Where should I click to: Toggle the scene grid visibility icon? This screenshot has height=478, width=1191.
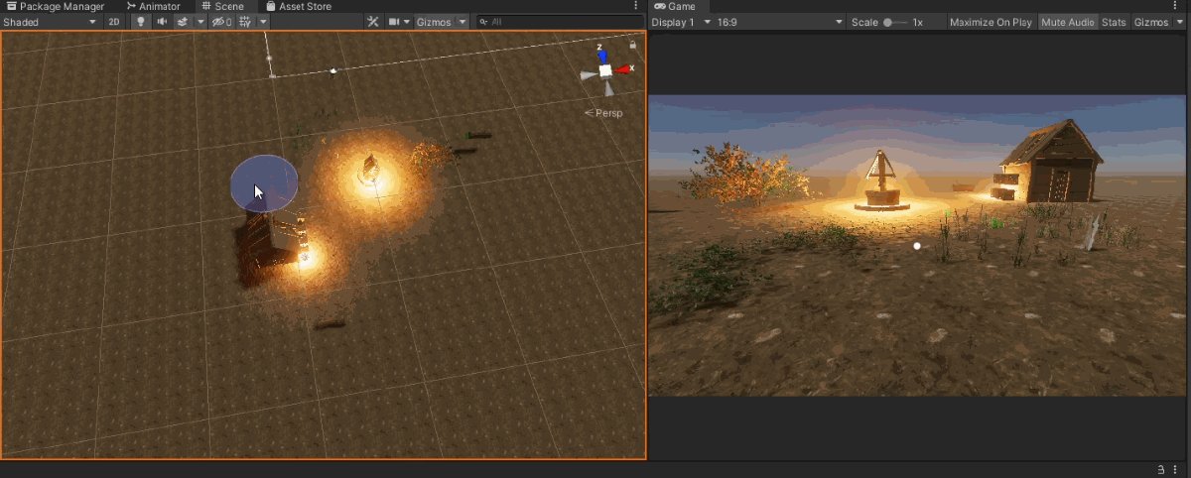click(244, 22)
